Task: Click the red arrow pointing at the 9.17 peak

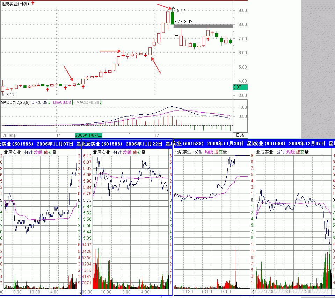Action: [164, 6]
